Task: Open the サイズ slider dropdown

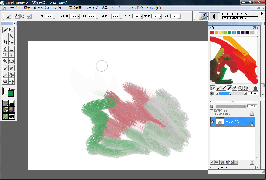Action: pos(54,16)
